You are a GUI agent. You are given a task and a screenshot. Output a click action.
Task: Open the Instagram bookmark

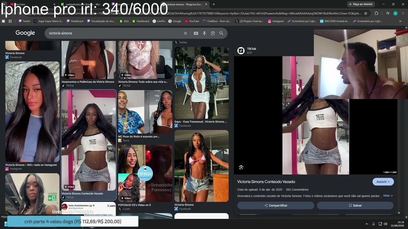(x=276, y=21)
